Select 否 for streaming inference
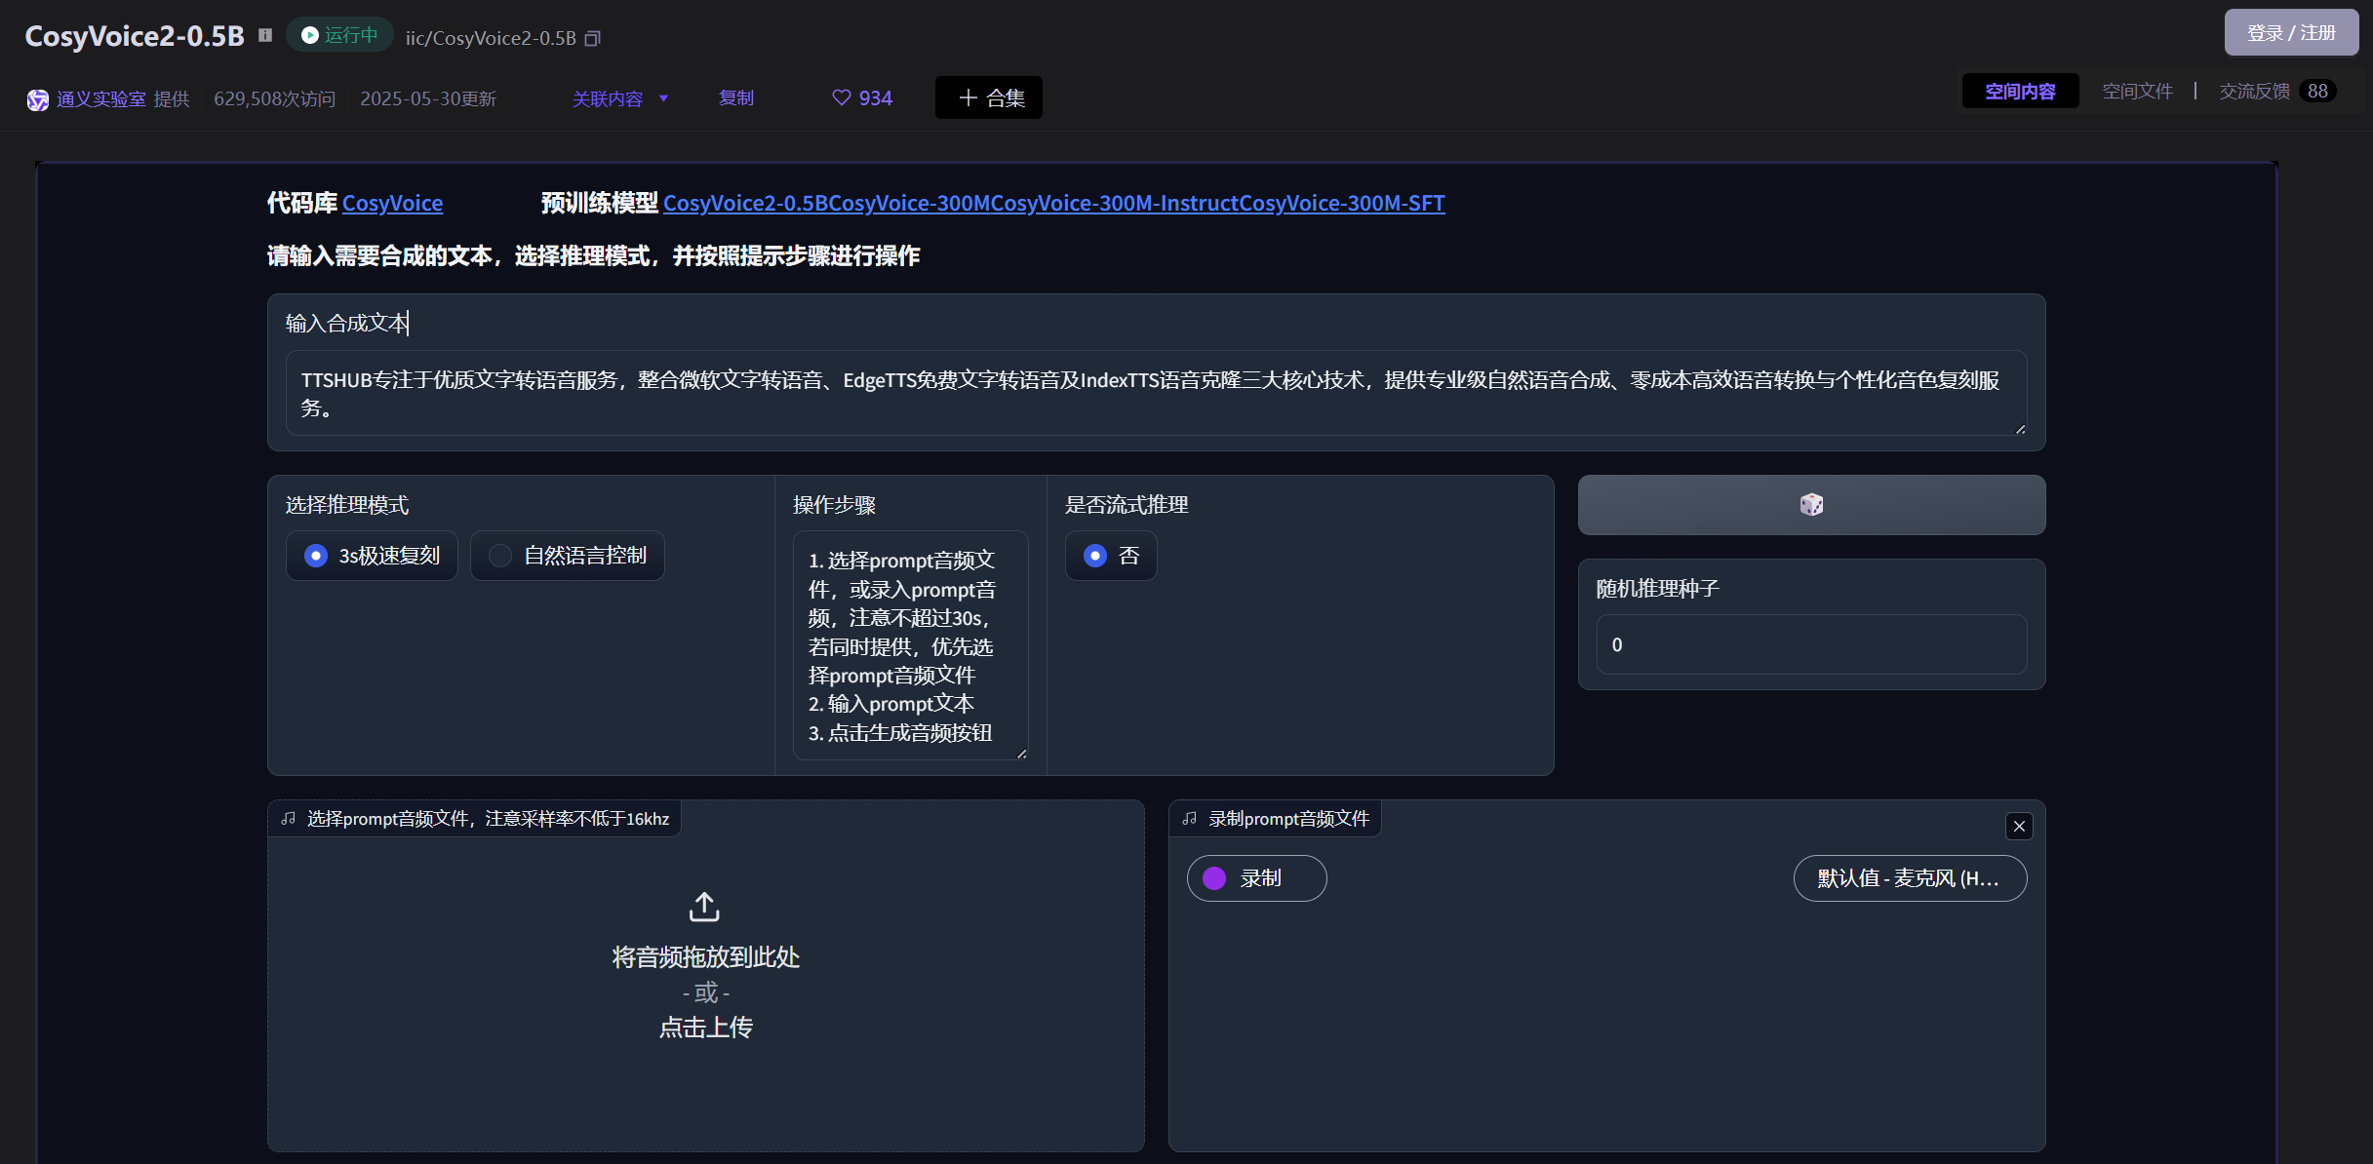2373x1164 pixels. (1110, 555)
